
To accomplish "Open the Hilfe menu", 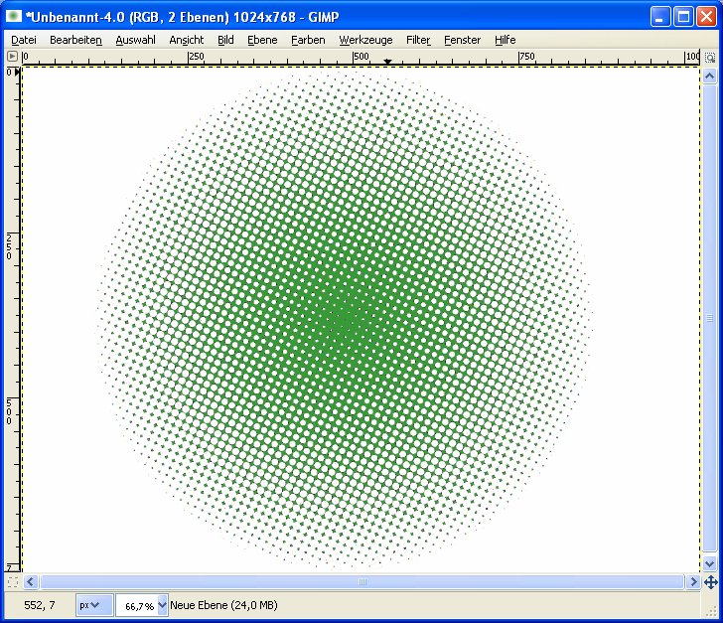I will (505, 40).
